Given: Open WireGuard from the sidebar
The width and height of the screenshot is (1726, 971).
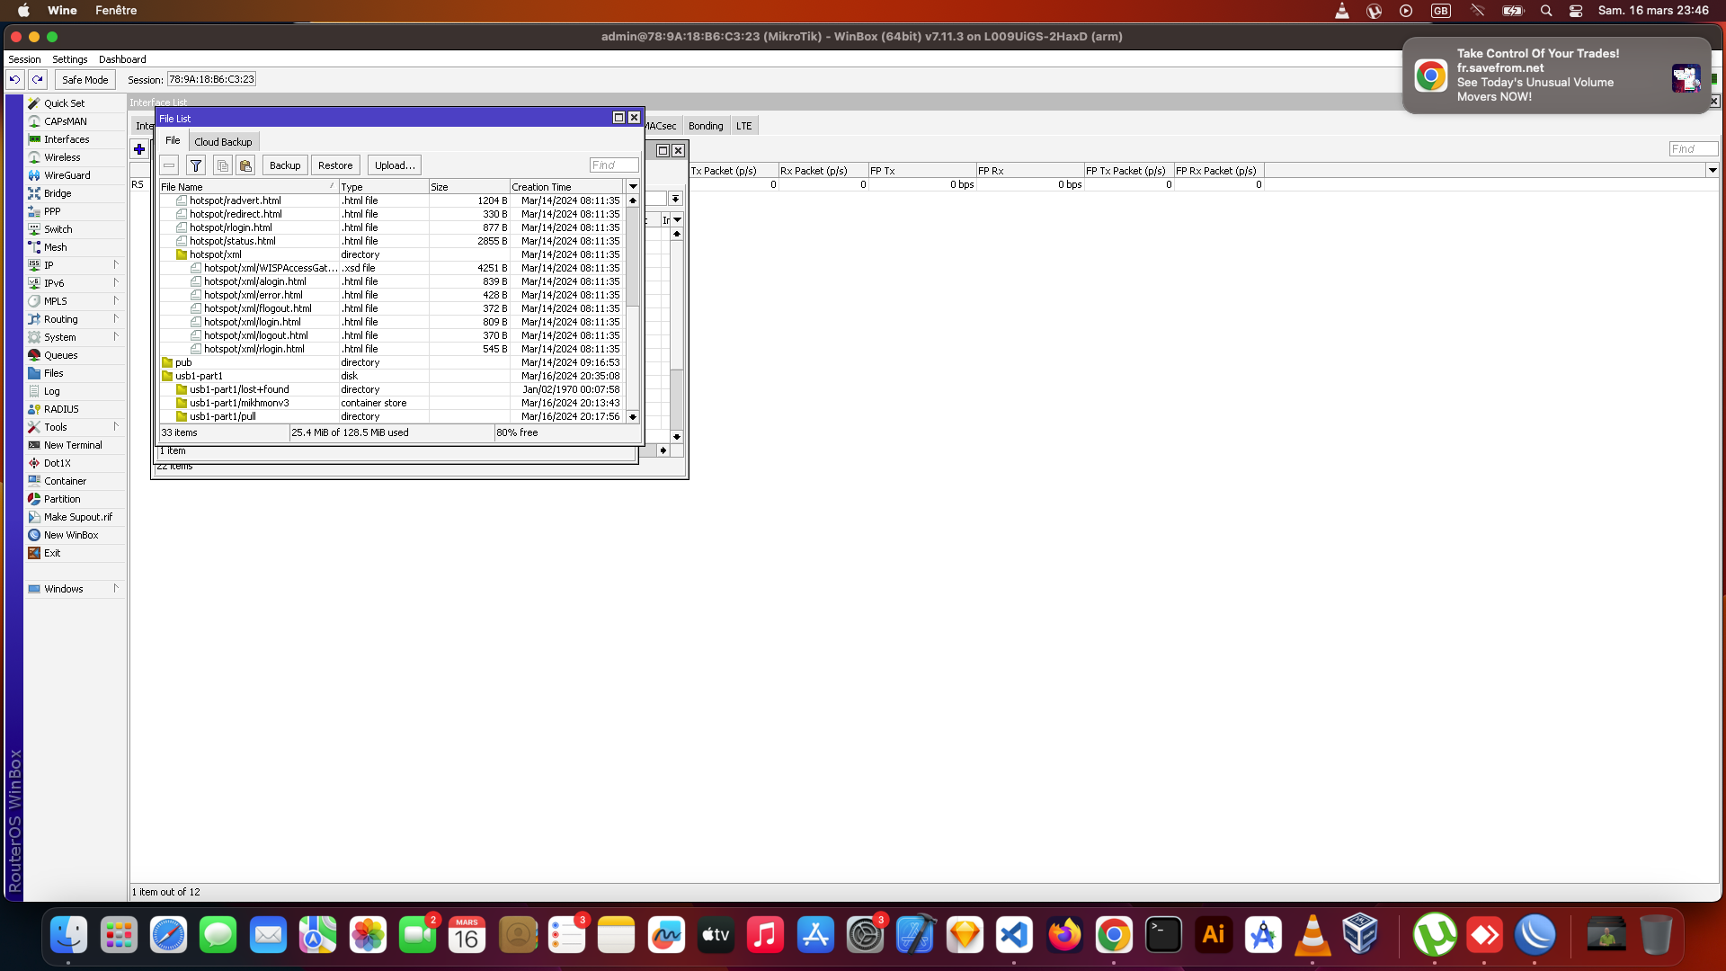Looking at the screenshot, I should point(67,175).
